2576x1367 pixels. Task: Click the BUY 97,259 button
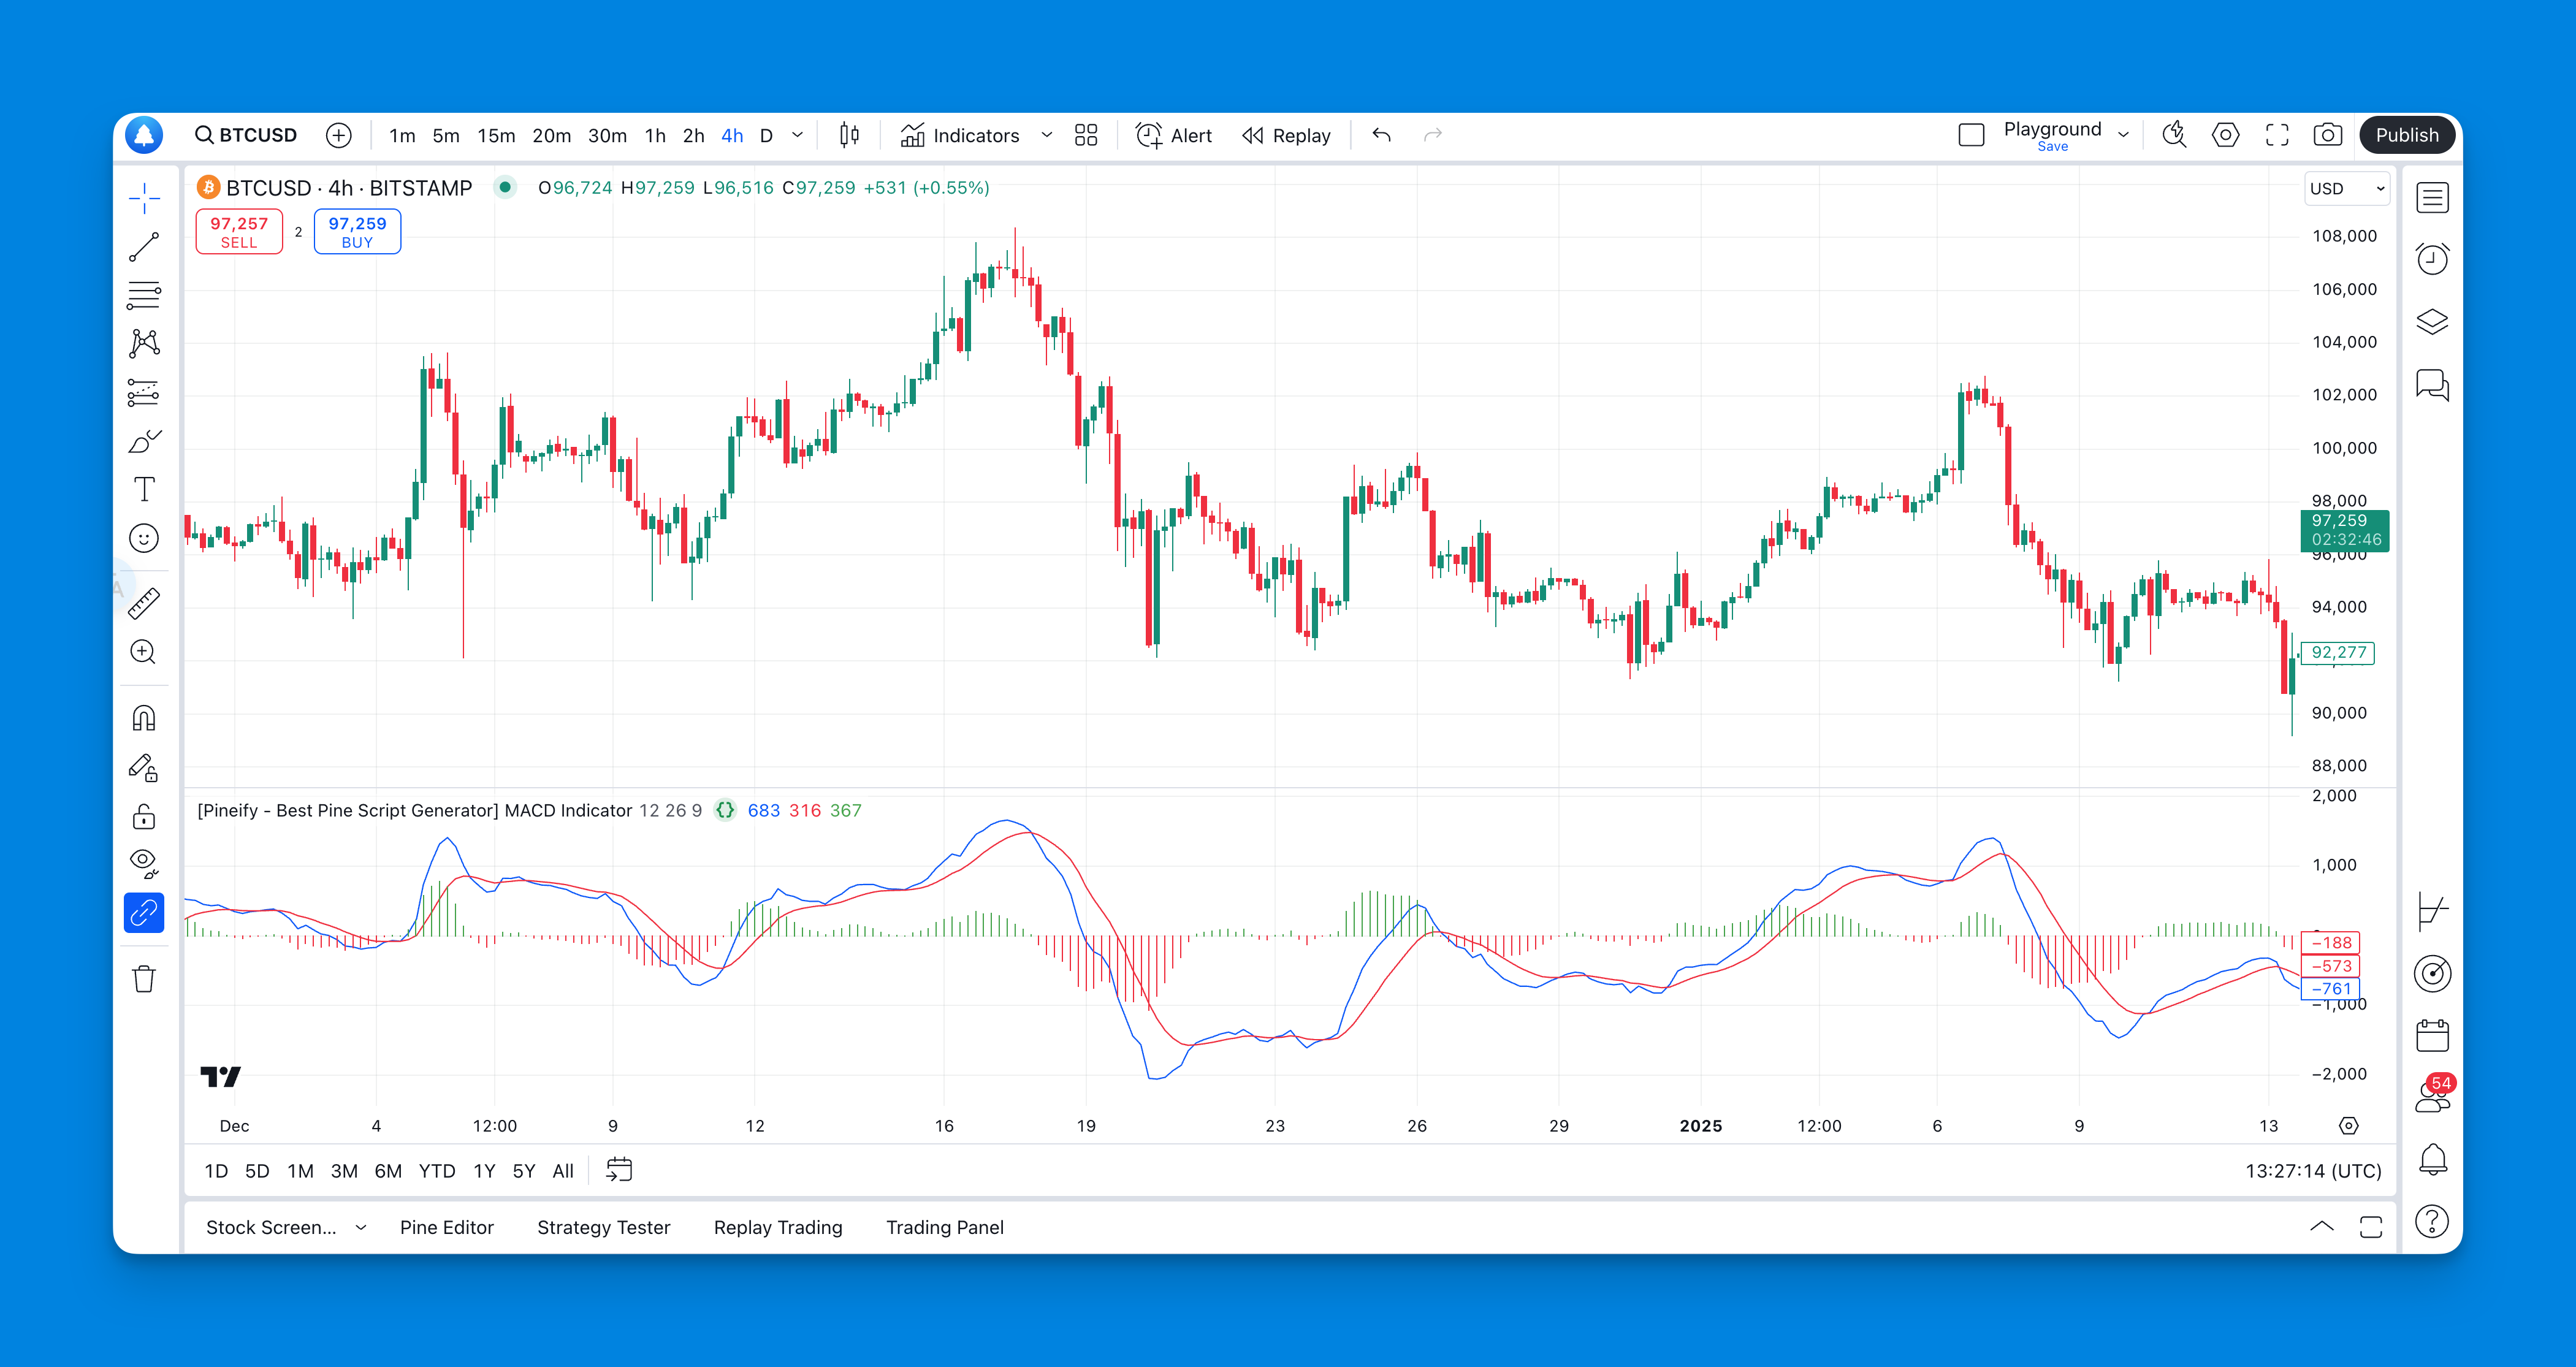click(357, 232)
